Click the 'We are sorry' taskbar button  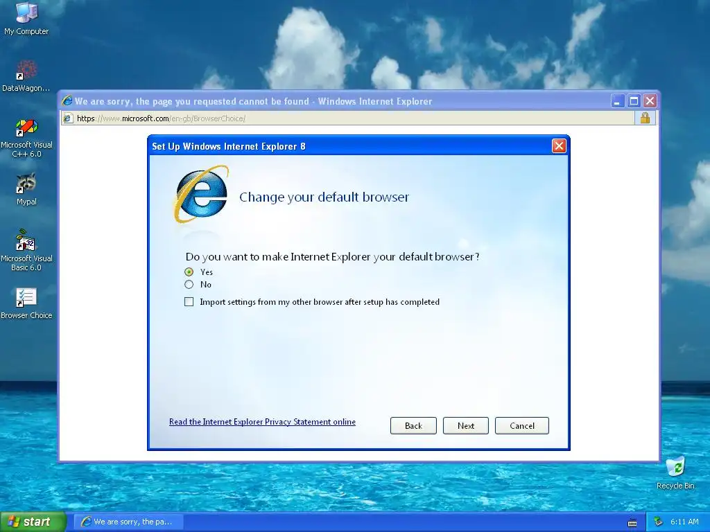click(x=128, y=522)
